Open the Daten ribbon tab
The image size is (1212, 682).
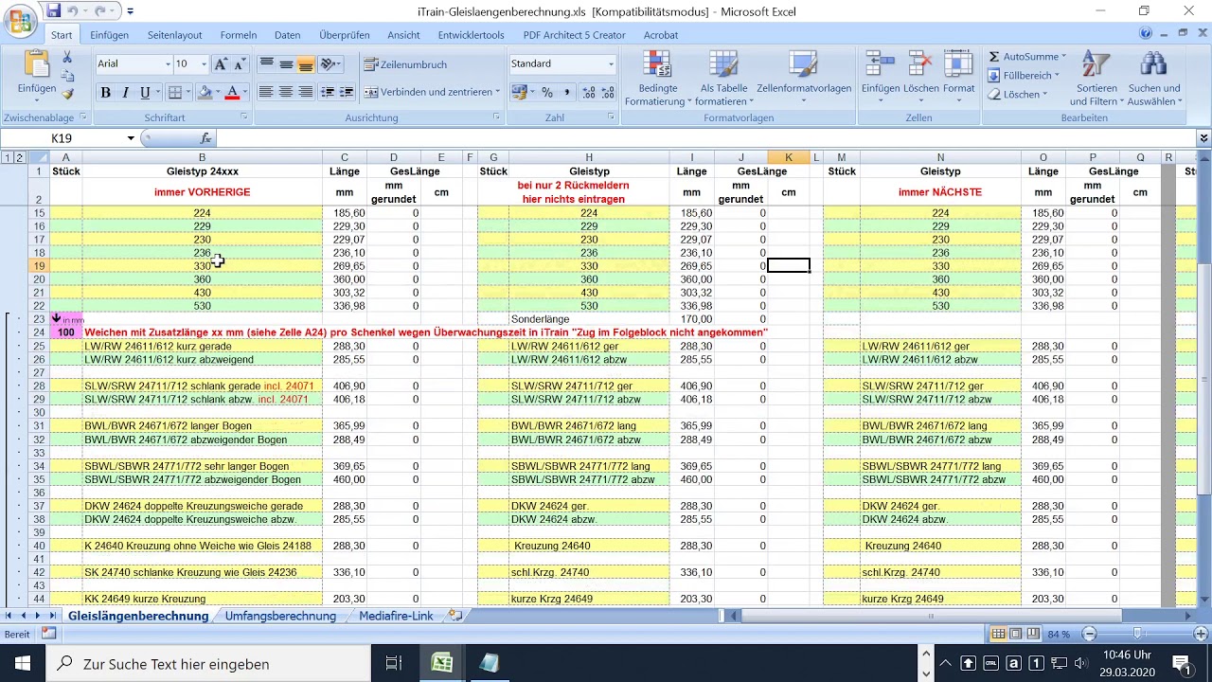287,35
